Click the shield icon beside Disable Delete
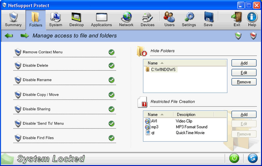 [x=18, y=65]
